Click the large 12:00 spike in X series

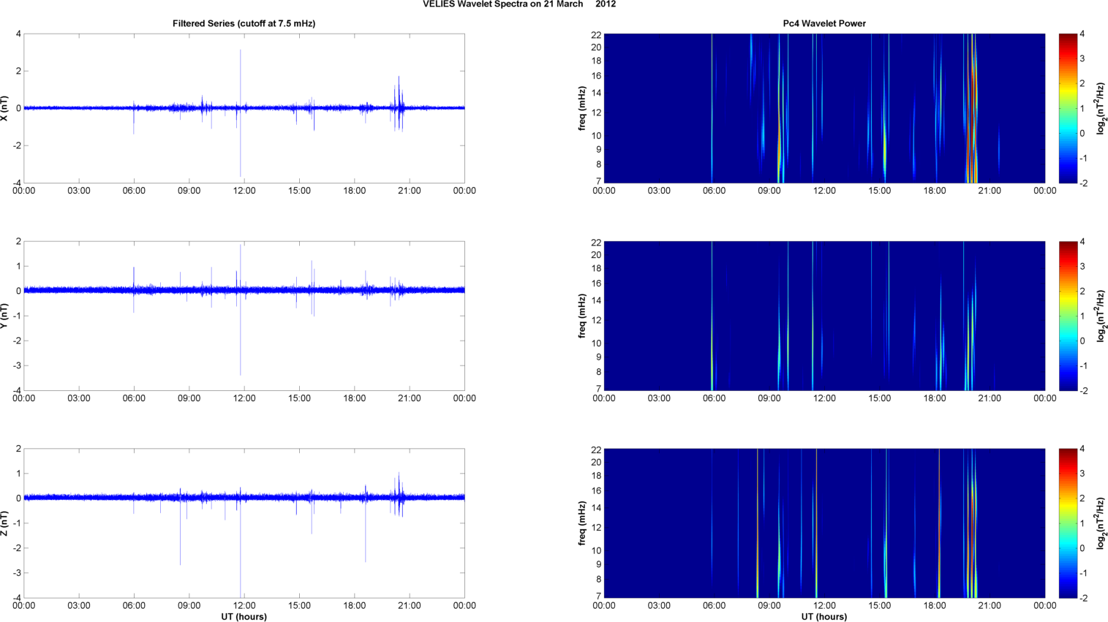[x=241, y=73]
